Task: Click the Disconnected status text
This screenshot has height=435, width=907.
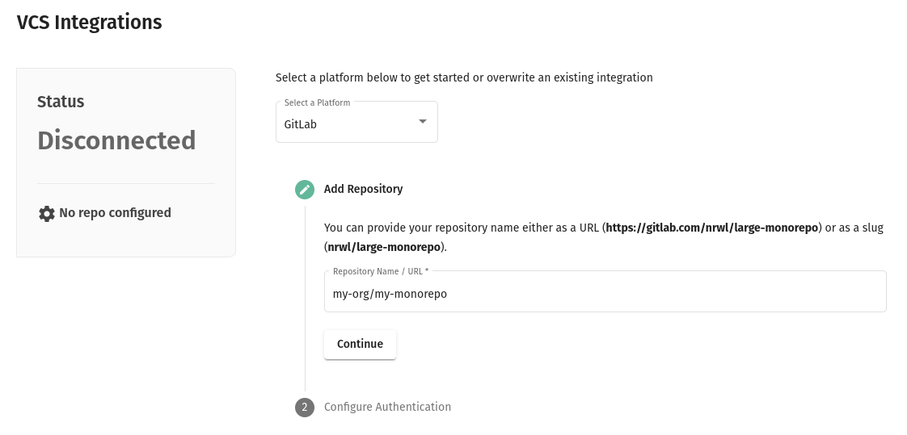Action: pyautogui.click(x=116, y=140)
